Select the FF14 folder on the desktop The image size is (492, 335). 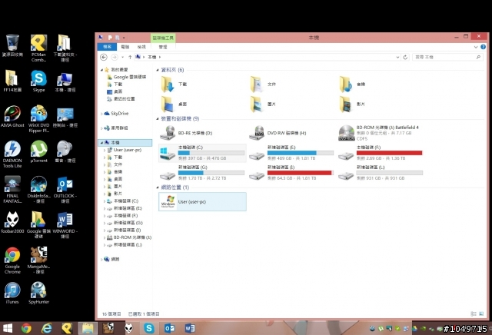(12, 81)
